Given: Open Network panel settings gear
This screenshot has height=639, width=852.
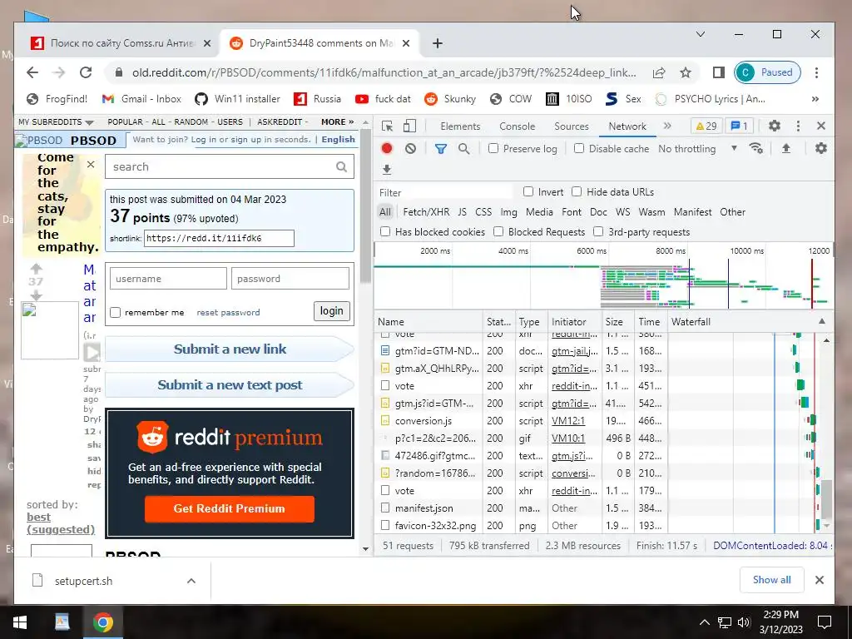Looking at the screenshot, I should click(821, 148).
